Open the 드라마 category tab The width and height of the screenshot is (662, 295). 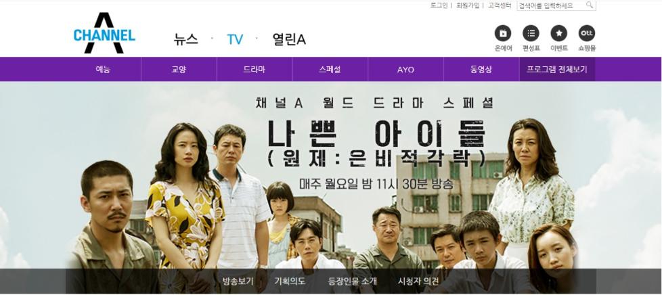coord(255,70)
